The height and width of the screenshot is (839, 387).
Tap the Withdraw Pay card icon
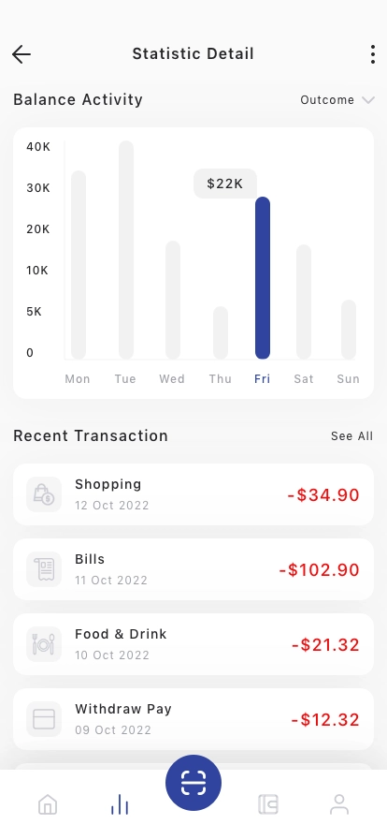tap(44, 719)
